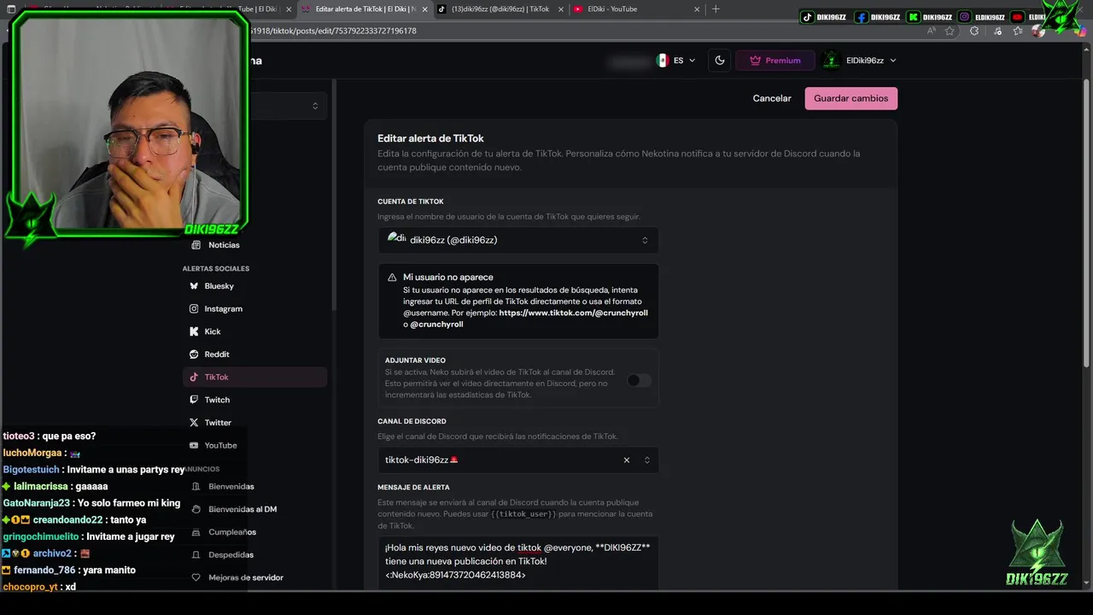Click the sidebar vertical scrollbar
Image resolution: width=1093 pixels, height=615 pixels.
click(334, 196)
